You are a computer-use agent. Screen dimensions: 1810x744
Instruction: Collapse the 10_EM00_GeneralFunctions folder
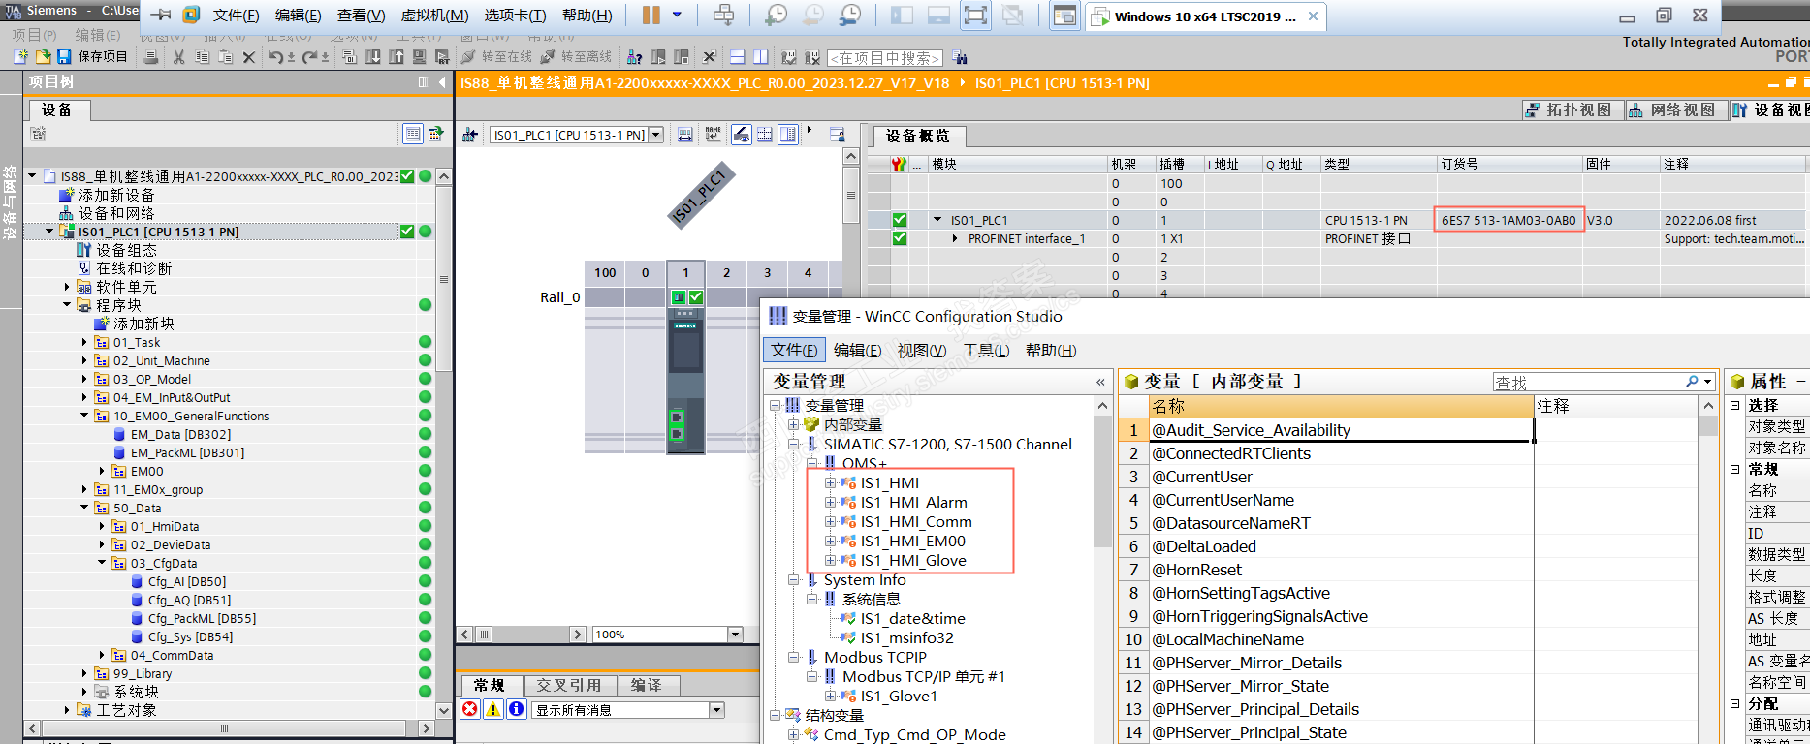pyautogui.click(x=84, y=416)
